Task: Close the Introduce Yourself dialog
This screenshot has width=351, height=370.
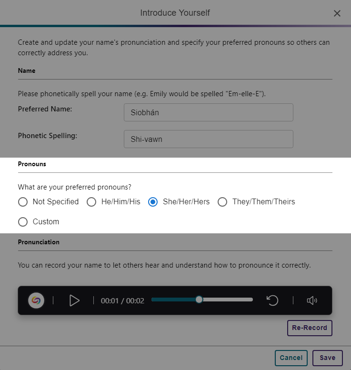Action: pyautogui.click(x=337, y=13)
